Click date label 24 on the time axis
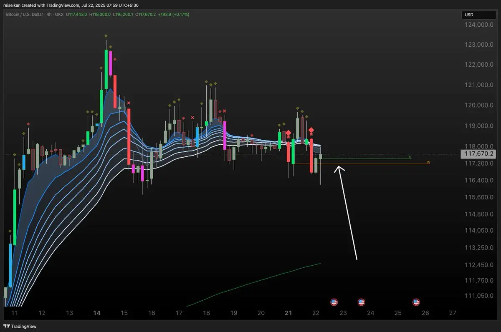Screen dimensions: 501x332 point(370,313)
